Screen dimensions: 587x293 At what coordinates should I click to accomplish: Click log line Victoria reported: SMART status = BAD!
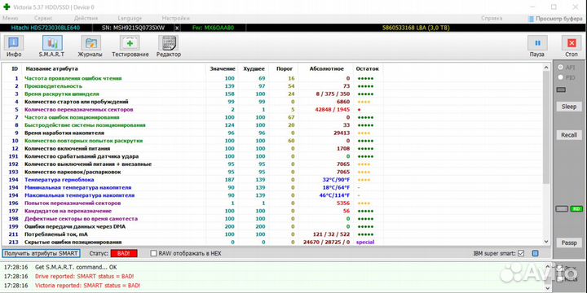tap(87, 286)
